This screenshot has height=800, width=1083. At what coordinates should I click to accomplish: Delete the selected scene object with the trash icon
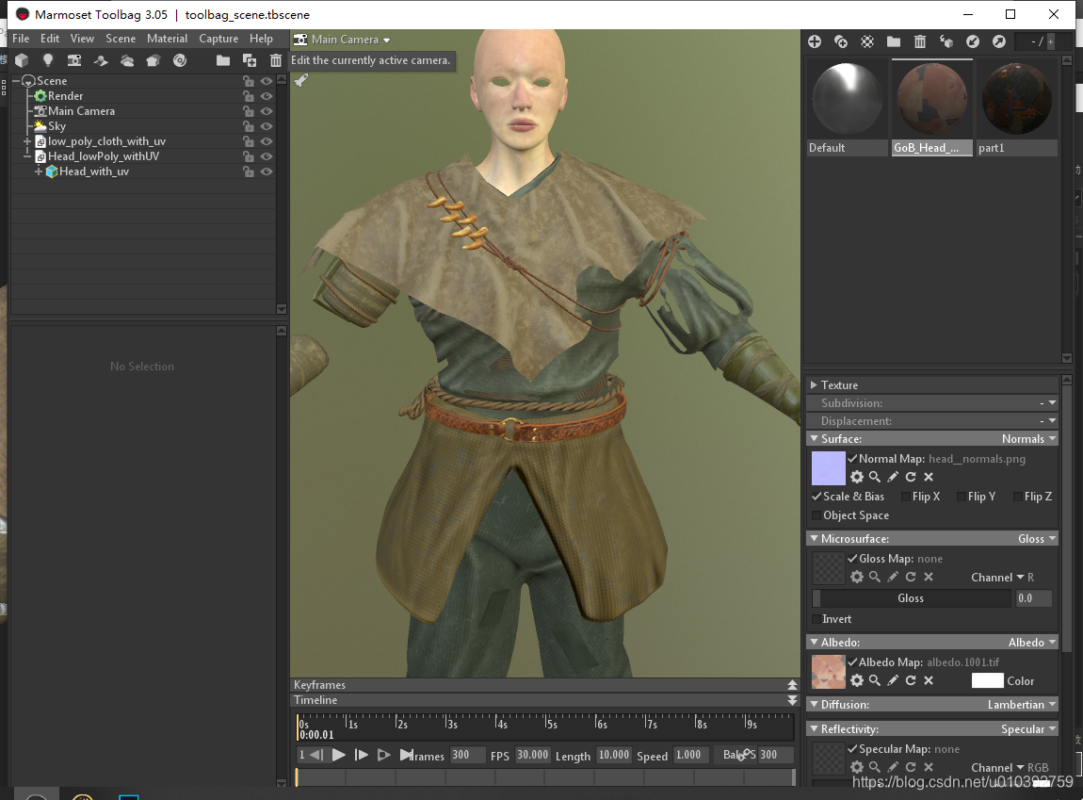coord(276,61)
